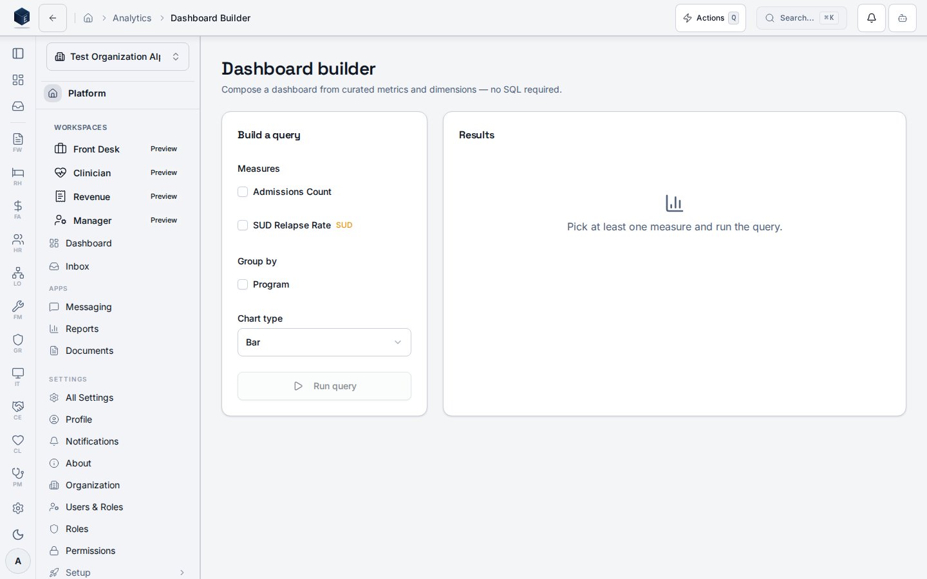Screen dimensions: 927x579
Task: Check the Program group-by option
Action: coord(243,284)
